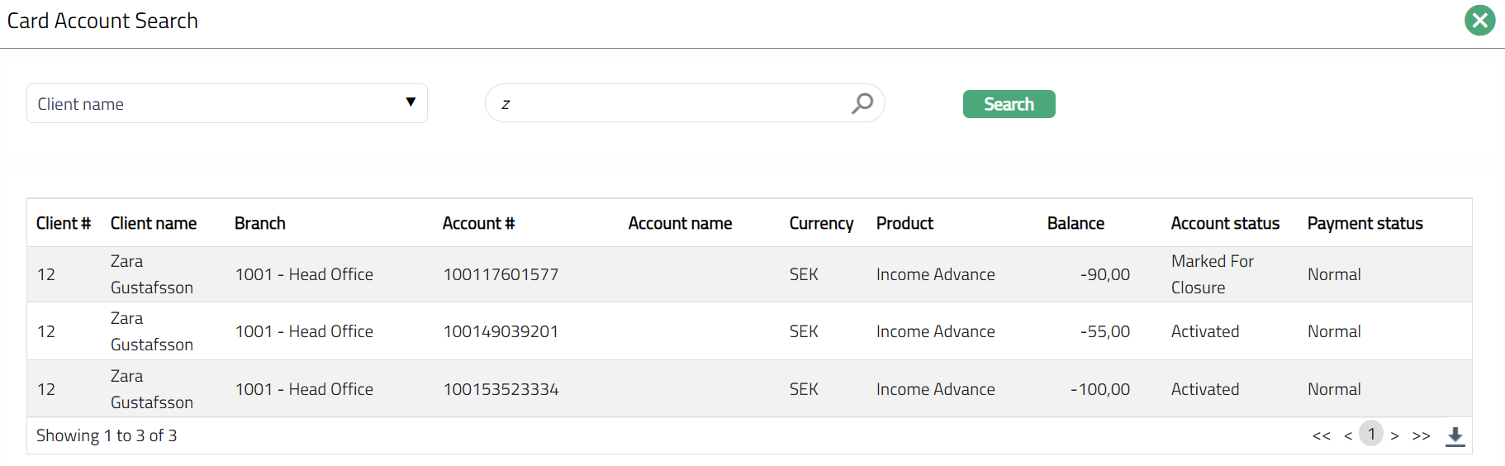
Task: Close the Card Account Search dialog
Action: (x=1479, y=21)
